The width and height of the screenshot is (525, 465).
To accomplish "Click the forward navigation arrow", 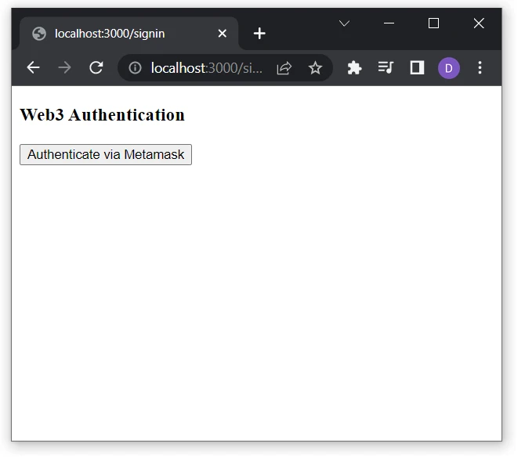I will (x=65, y=69).
